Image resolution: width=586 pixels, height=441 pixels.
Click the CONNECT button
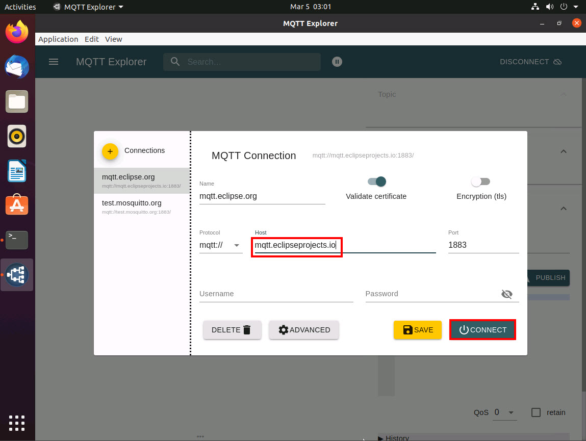click(482, 330)
